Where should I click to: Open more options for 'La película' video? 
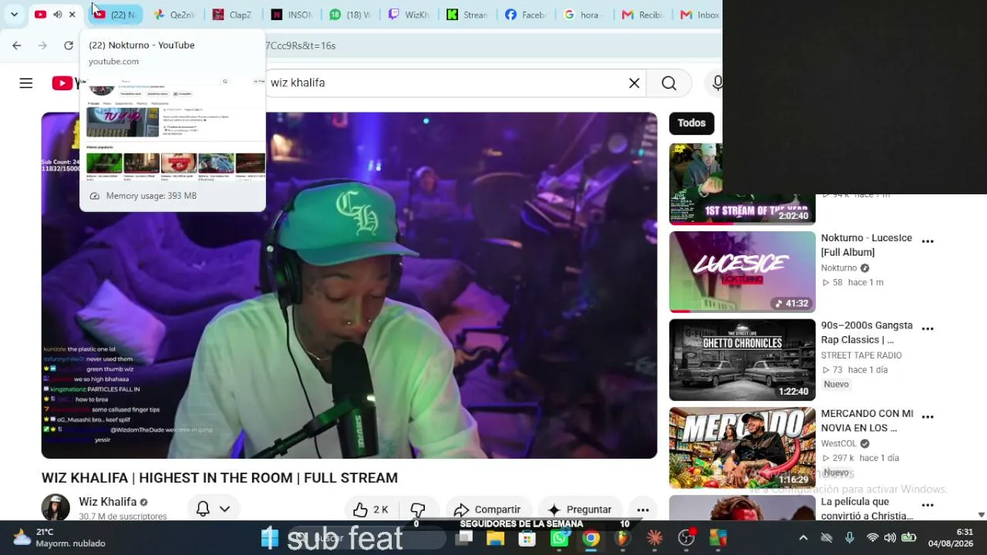click(x=928, y=506)
